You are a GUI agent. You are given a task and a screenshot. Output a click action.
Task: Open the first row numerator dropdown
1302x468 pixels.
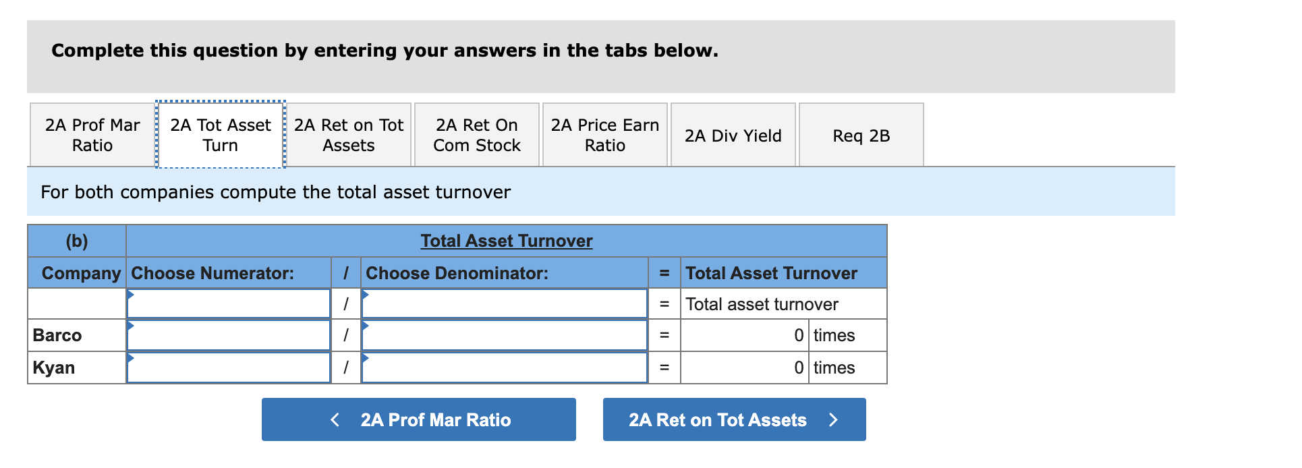[228, 303]
